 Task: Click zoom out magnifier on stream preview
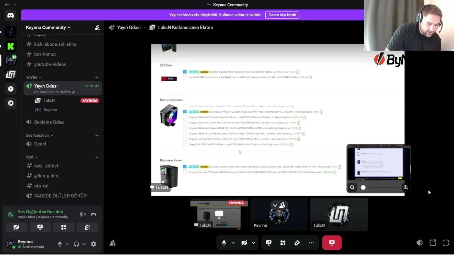click(352, 188)
